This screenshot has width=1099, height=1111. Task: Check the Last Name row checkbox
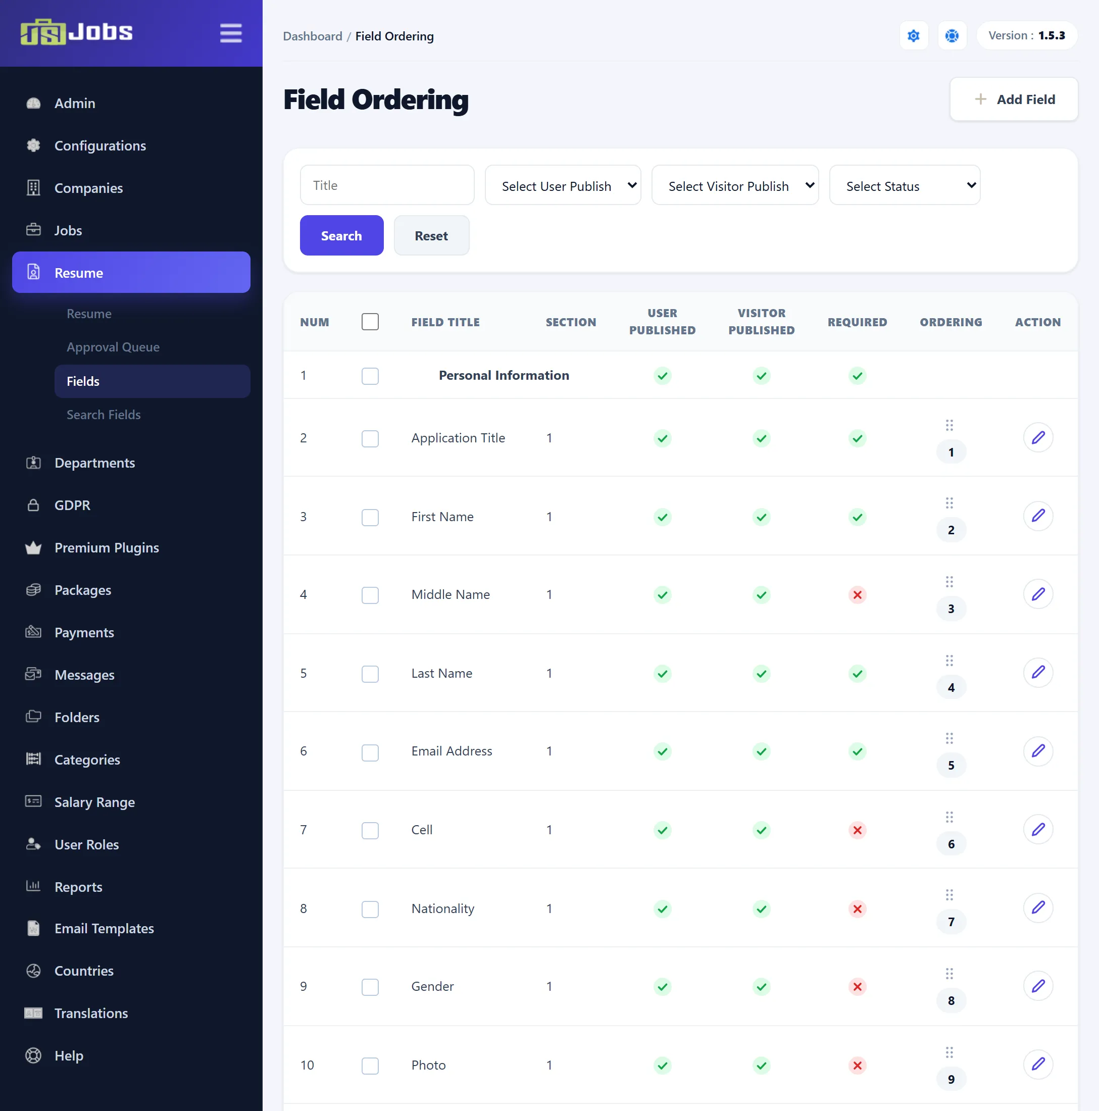[370, 674]
